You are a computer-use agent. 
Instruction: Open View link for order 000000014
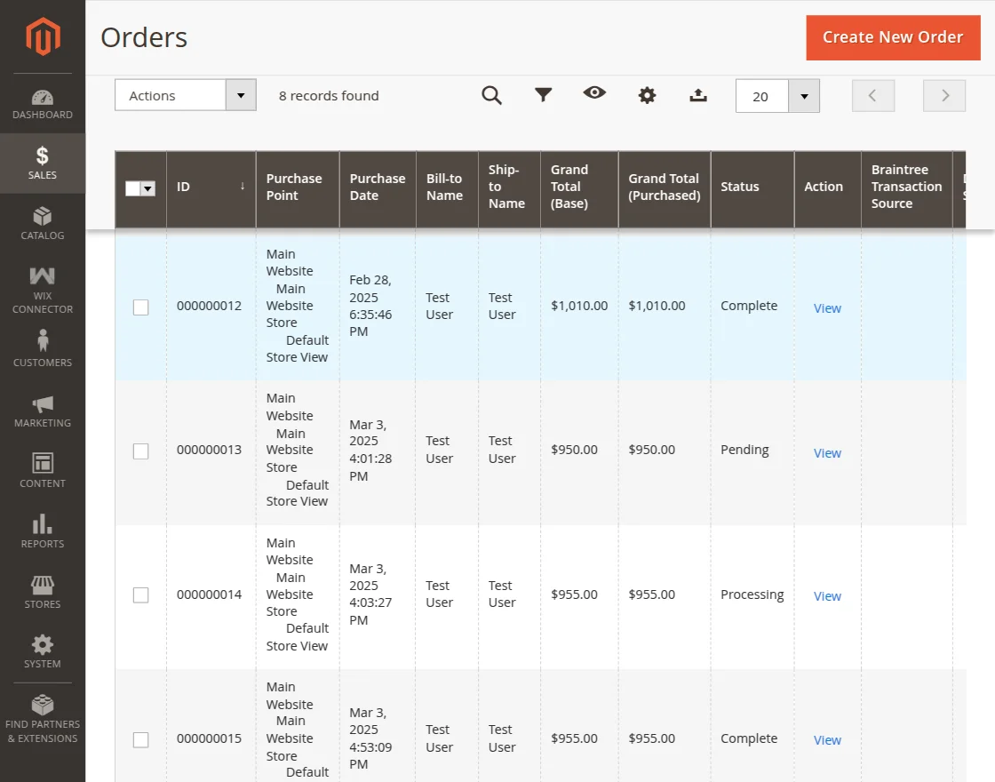pos(826,595)
